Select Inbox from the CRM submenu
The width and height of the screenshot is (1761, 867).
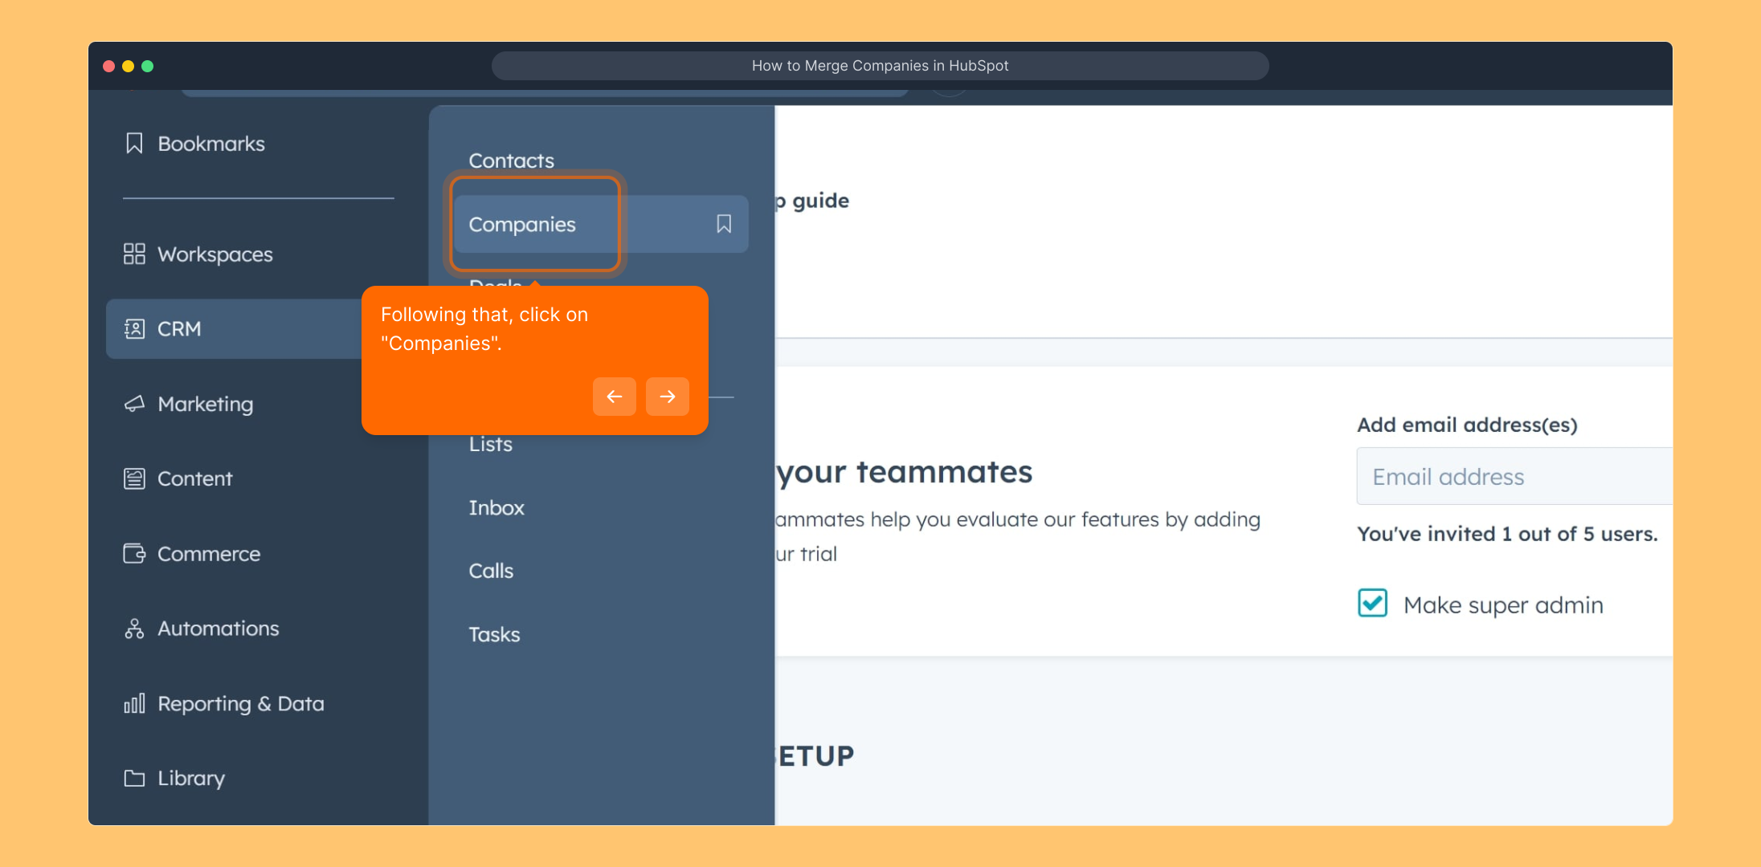pos(496,508)
